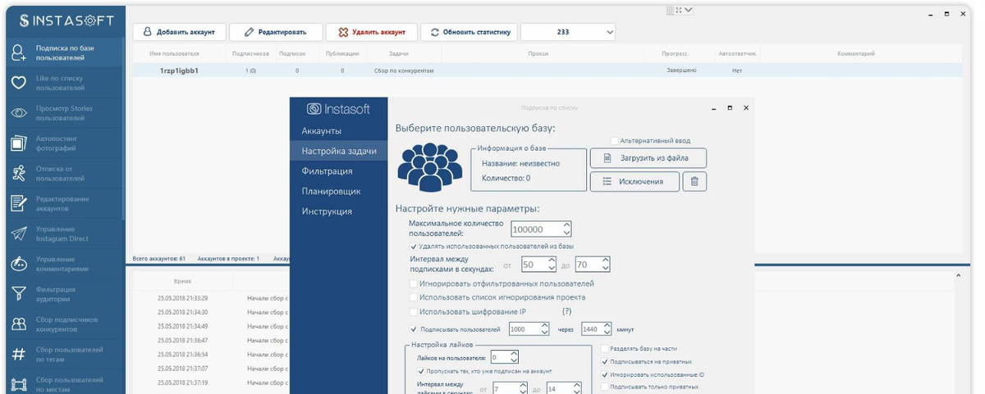Select the Настройка задачи tab
Image resolution: width=985 pixels, height=394 pixels.
(x=338, y=151)
